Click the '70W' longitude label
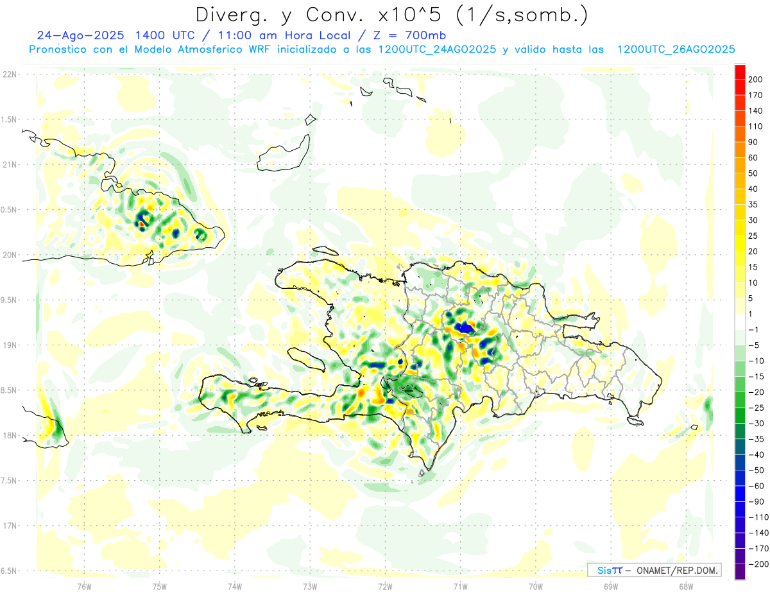This screenshot has width=770, height=595. click(535, 586)
